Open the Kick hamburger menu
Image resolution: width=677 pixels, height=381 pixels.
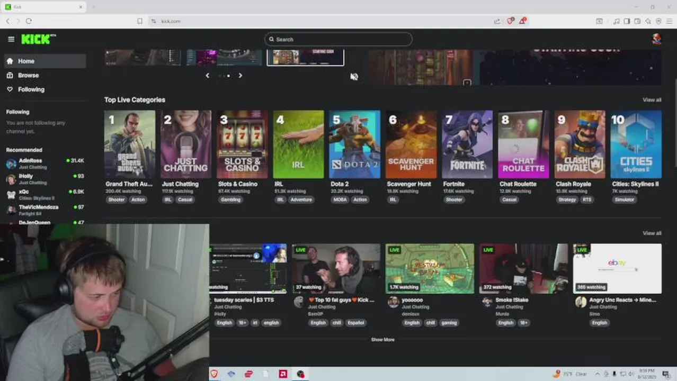click(11, 39)
